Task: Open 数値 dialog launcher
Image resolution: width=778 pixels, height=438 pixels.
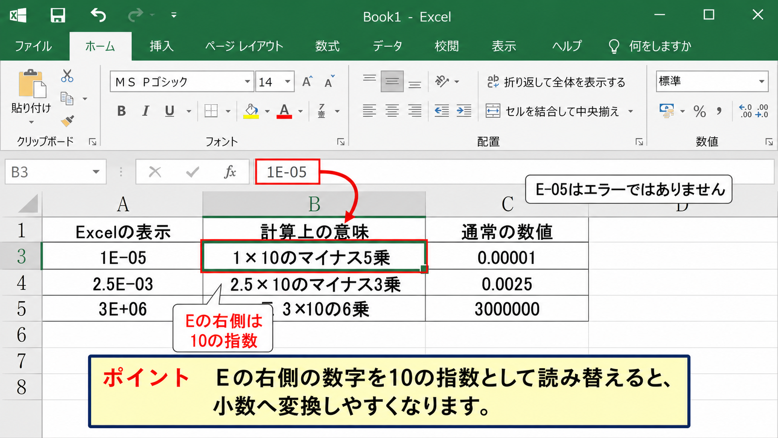Action: (769, 142)
